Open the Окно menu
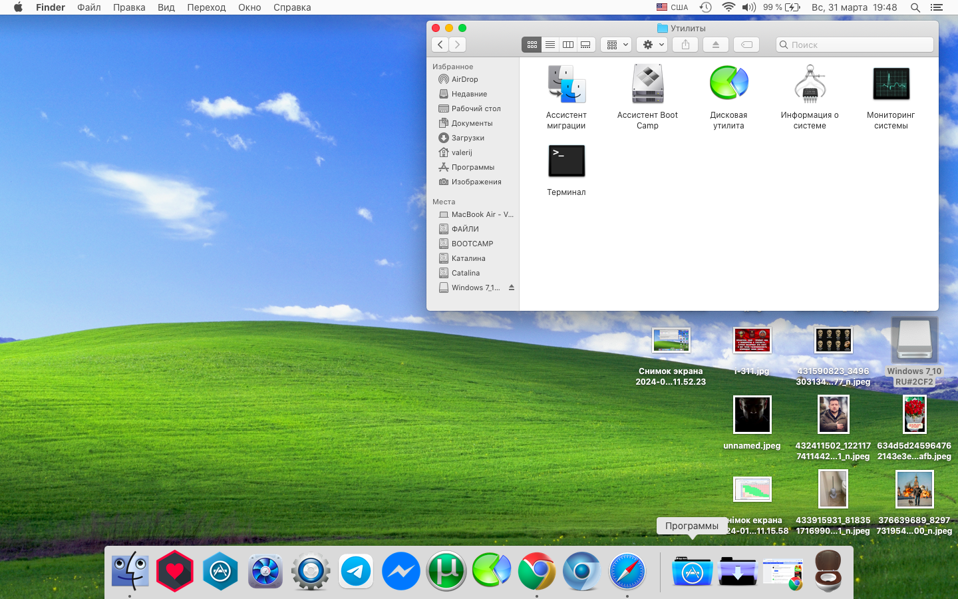958x599 pixels. pos(249,7)
